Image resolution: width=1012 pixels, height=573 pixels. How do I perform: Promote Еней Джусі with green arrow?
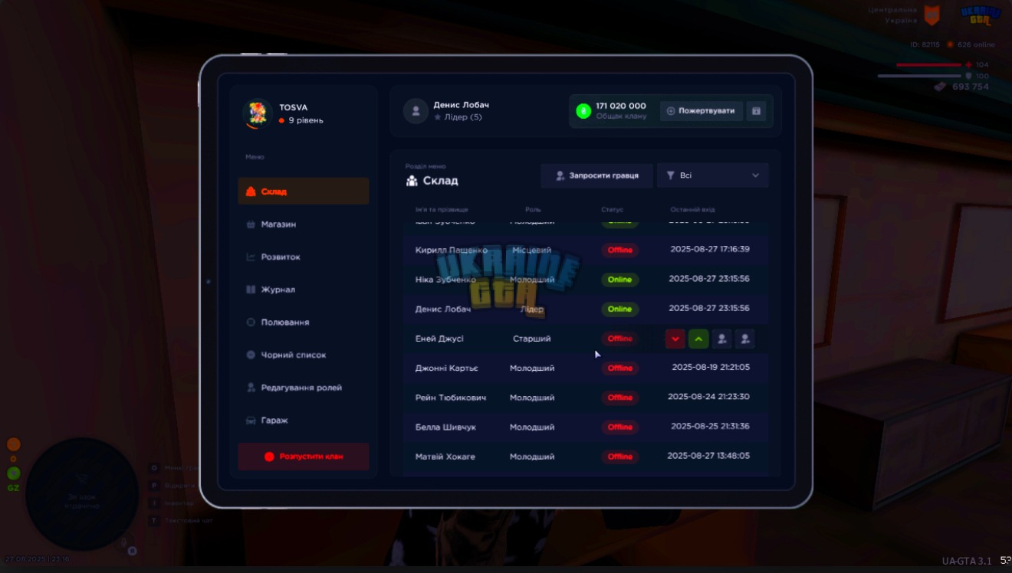[698, 339]
